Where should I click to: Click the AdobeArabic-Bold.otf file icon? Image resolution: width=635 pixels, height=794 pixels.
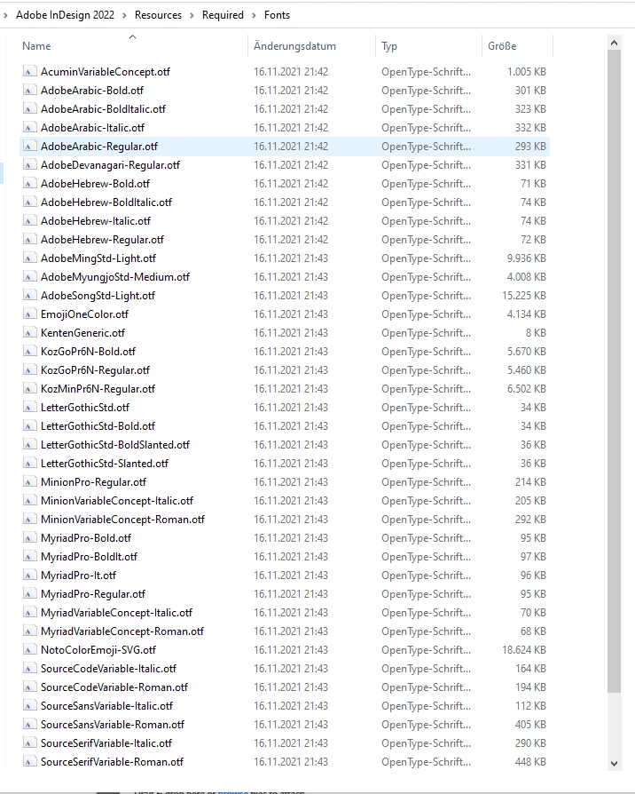point(29,91)
